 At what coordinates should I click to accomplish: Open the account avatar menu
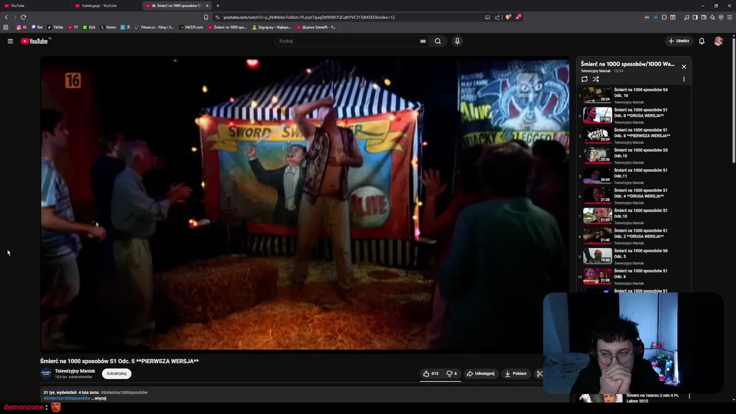(718, 41)
